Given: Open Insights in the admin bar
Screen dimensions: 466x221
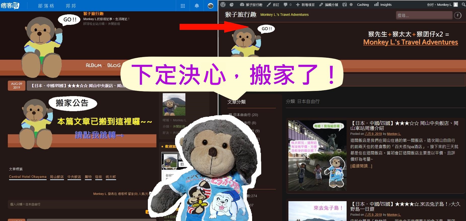Looking at the screenshot, I should (x=383, y=5).
